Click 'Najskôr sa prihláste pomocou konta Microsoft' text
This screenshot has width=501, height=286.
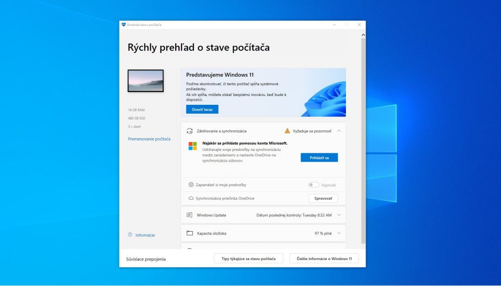click(x=245, y=143)
